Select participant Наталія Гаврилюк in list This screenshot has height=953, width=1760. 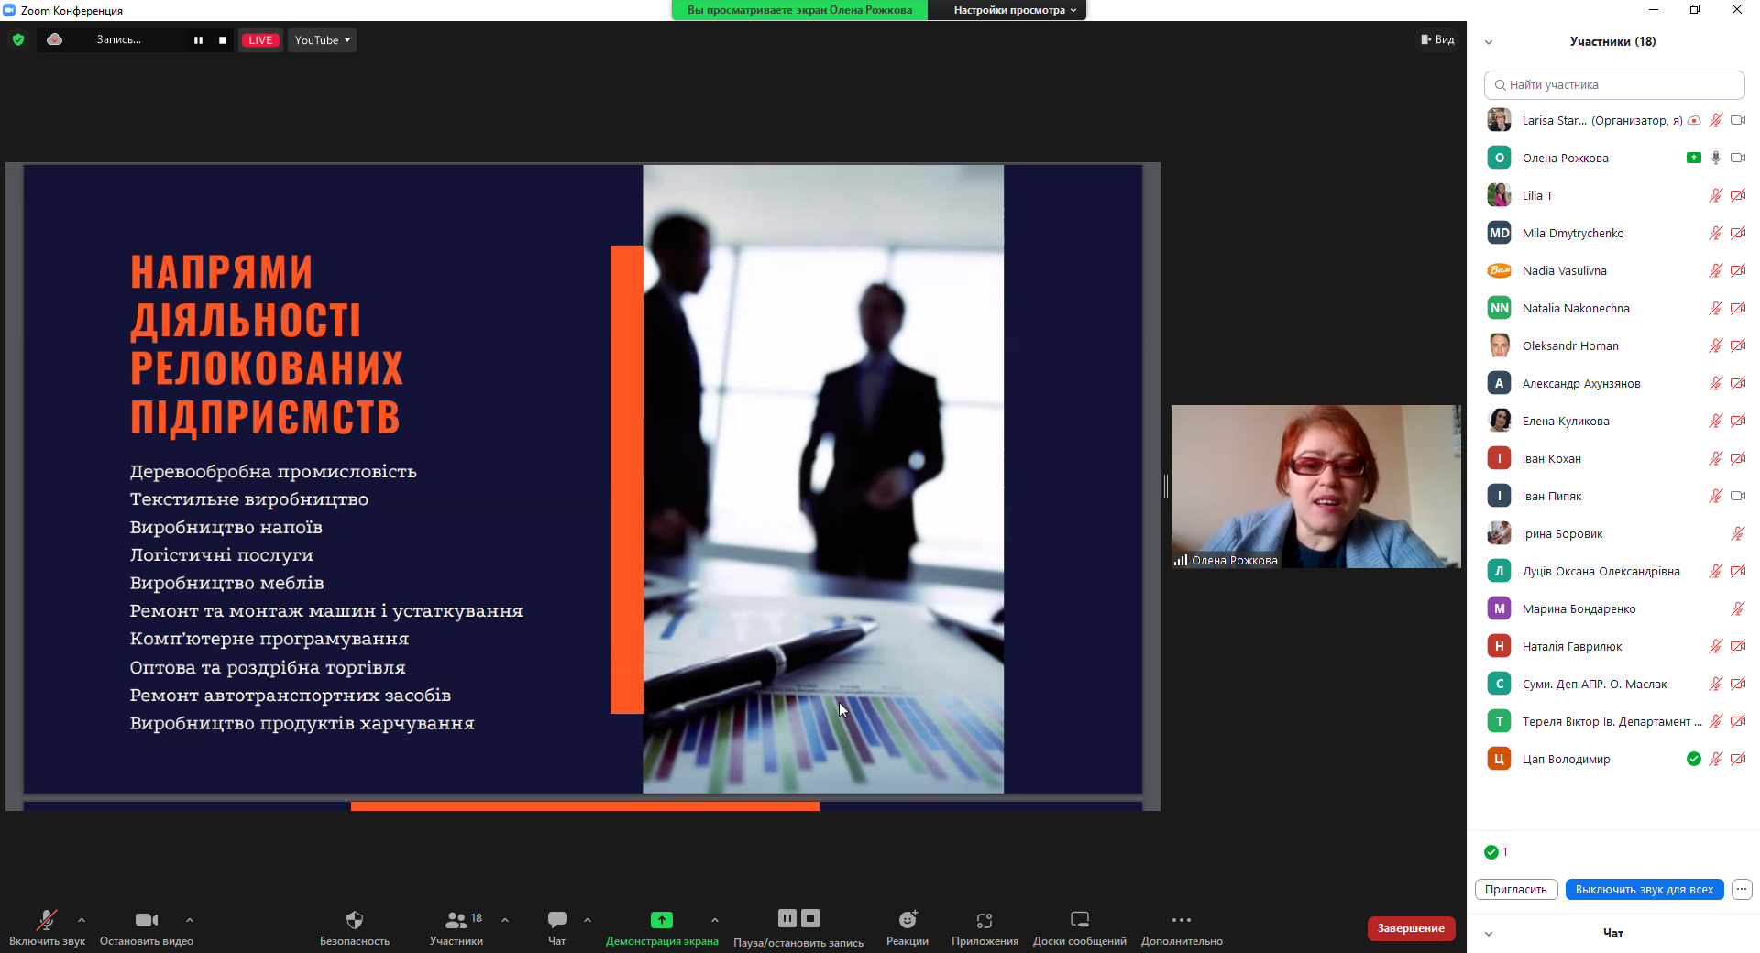[1613, 646]
